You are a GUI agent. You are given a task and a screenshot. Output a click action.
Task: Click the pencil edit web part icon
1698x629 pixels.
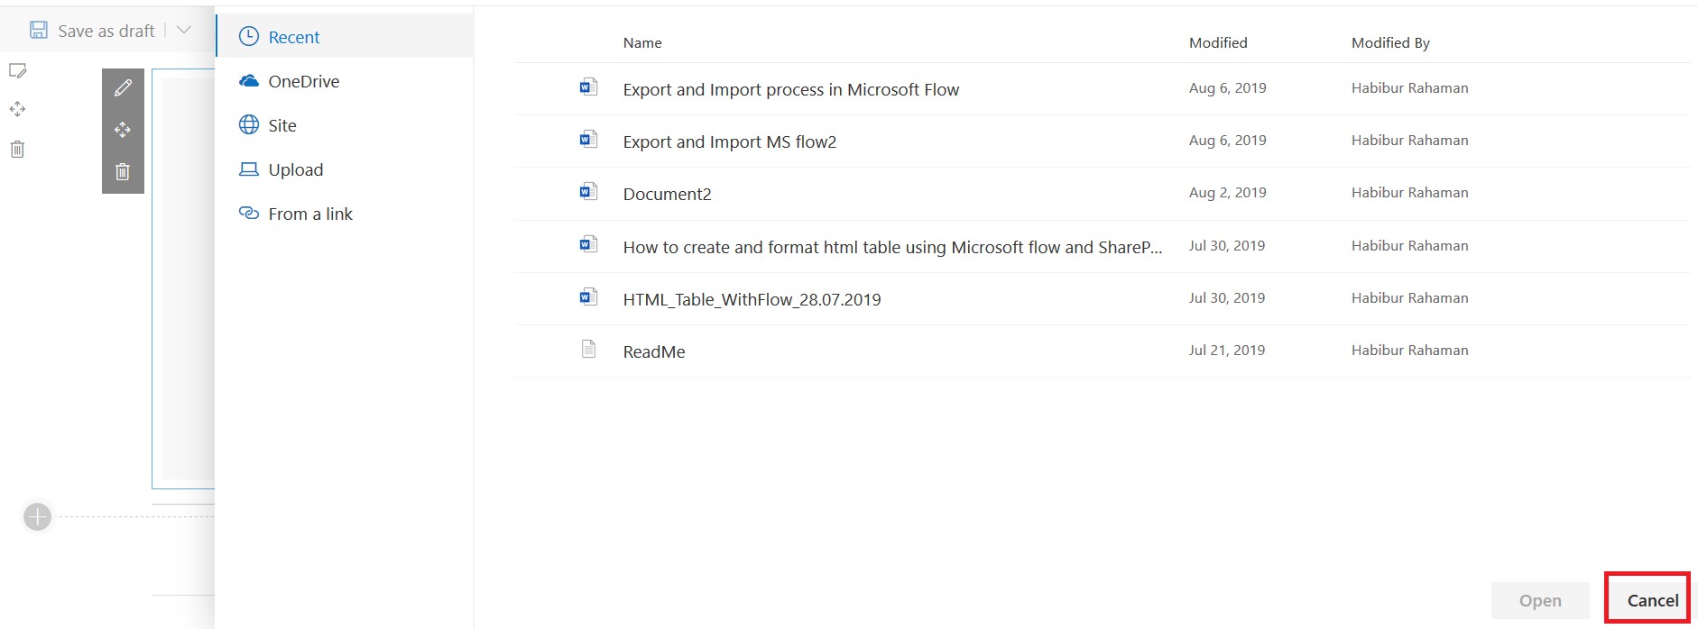(123, 87)
